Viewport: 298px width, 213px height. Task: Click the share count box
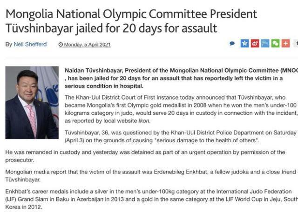tap(295, 43)
